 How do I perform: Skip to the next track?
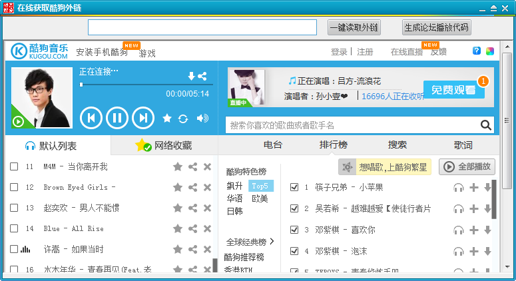click(x=143, y=118)
